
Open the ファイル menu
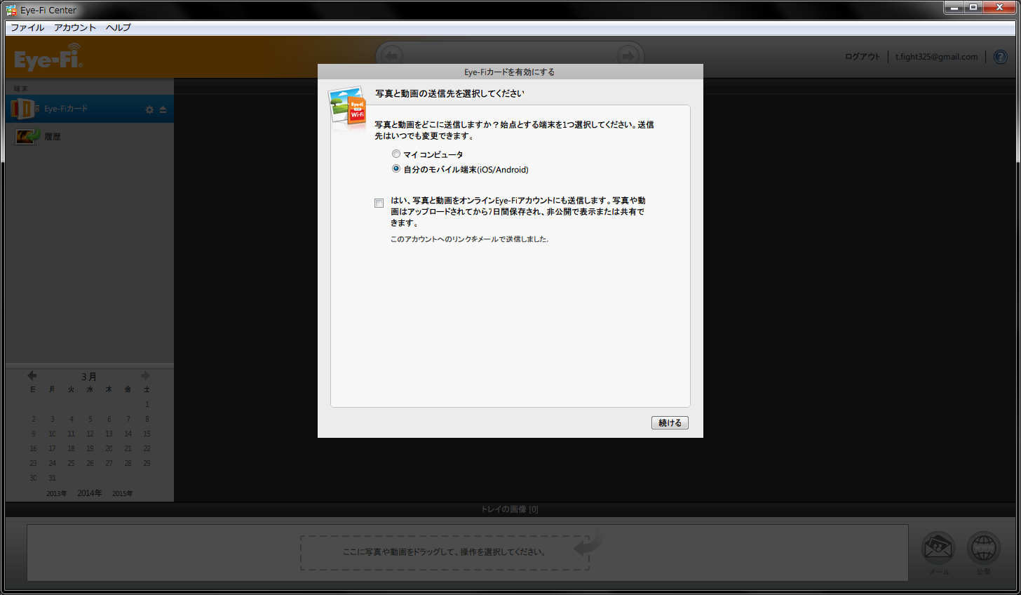tap(27, 27)
